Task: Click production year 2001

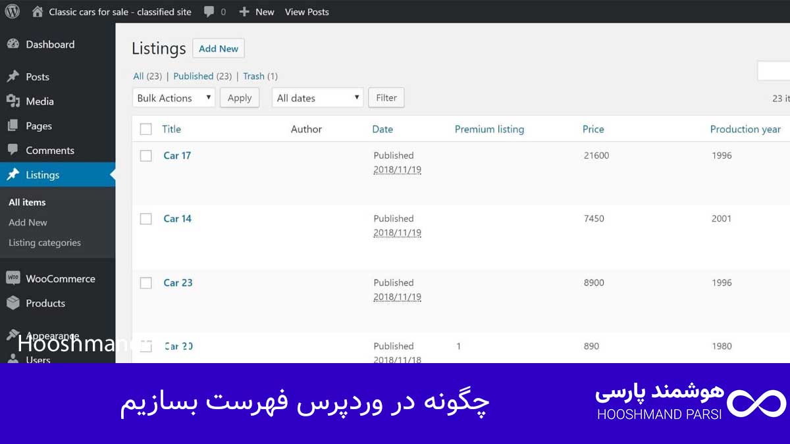Action: point(722,218)
